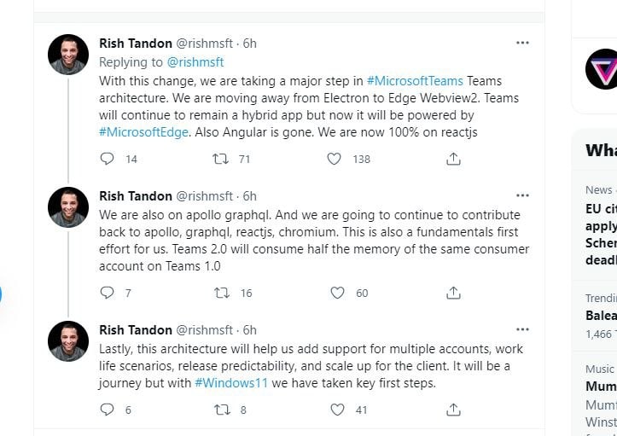
Task: Open the #MicrosoftEdge hashtag link
Action: click(143, 131)
